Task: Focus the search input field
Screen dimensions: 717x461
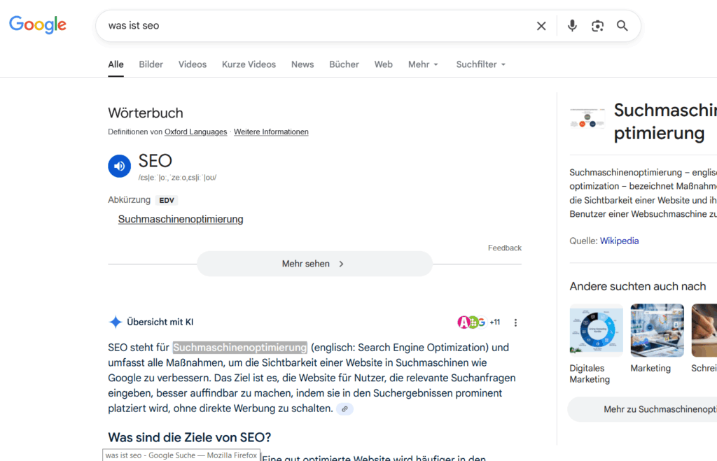Action: coord(315,26)
